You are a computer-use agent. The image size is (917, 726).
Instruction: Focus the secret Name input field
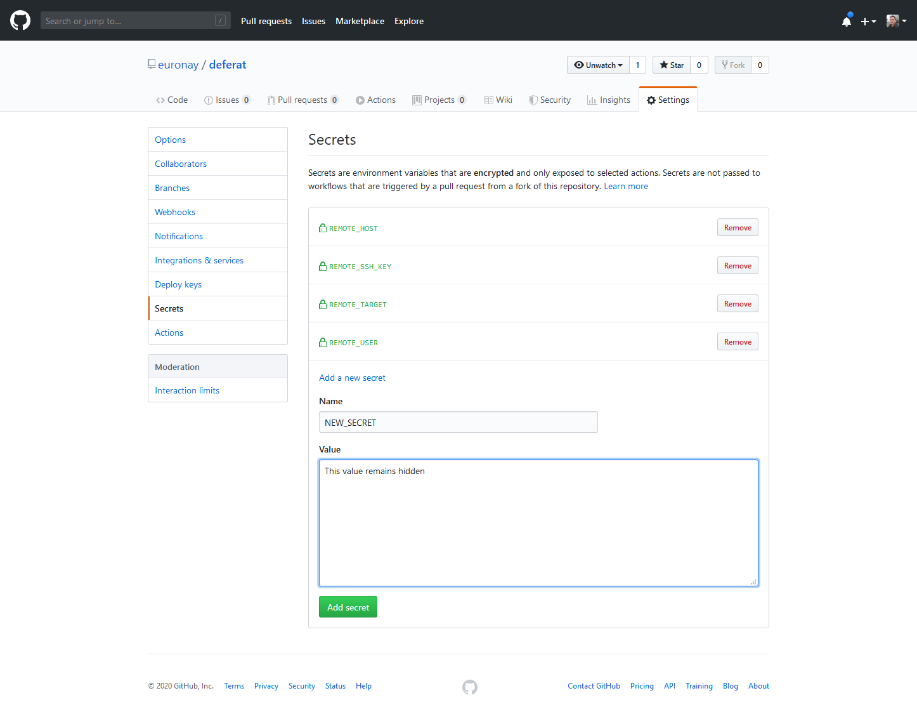[458, 422]
